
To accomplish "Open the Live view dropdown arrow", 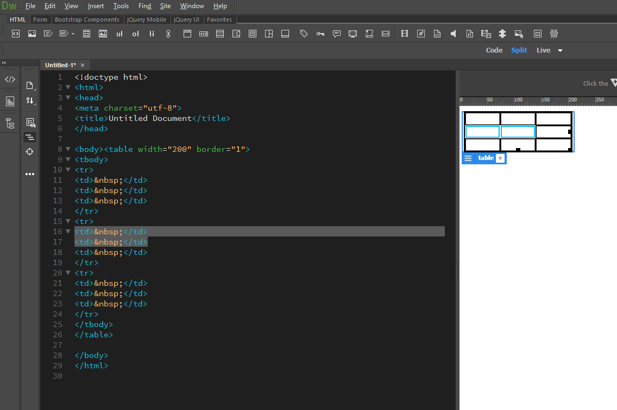I will coord(560,50).
